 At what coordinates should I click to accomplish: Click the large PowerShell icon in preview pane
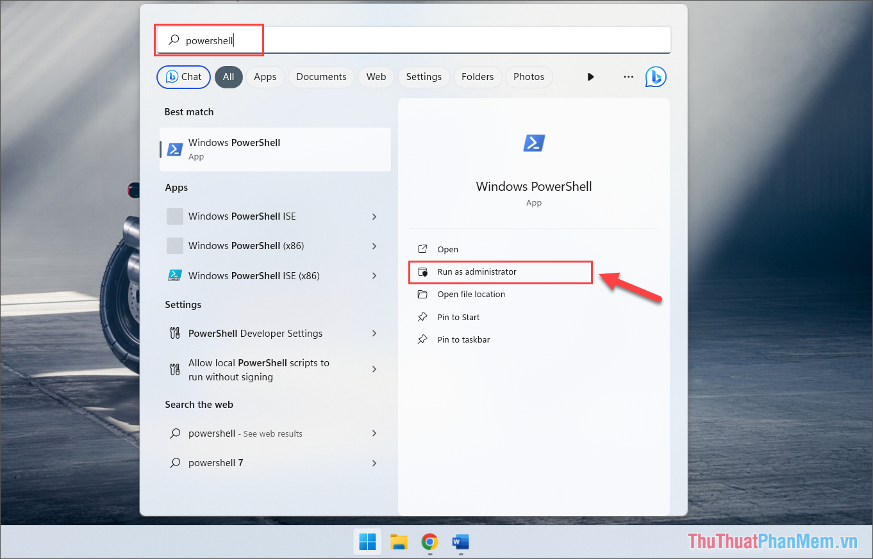point(533,143)
